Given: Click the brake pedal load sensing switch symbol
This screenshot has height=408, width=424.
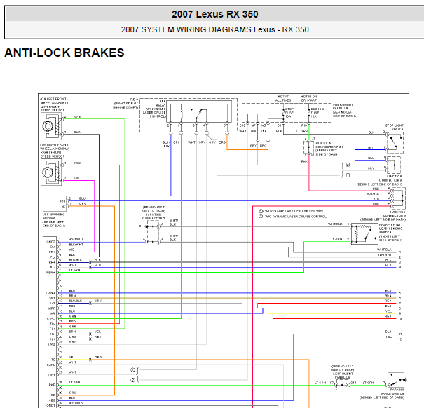Looking at the screenshot, I should [x=364, y=233].
